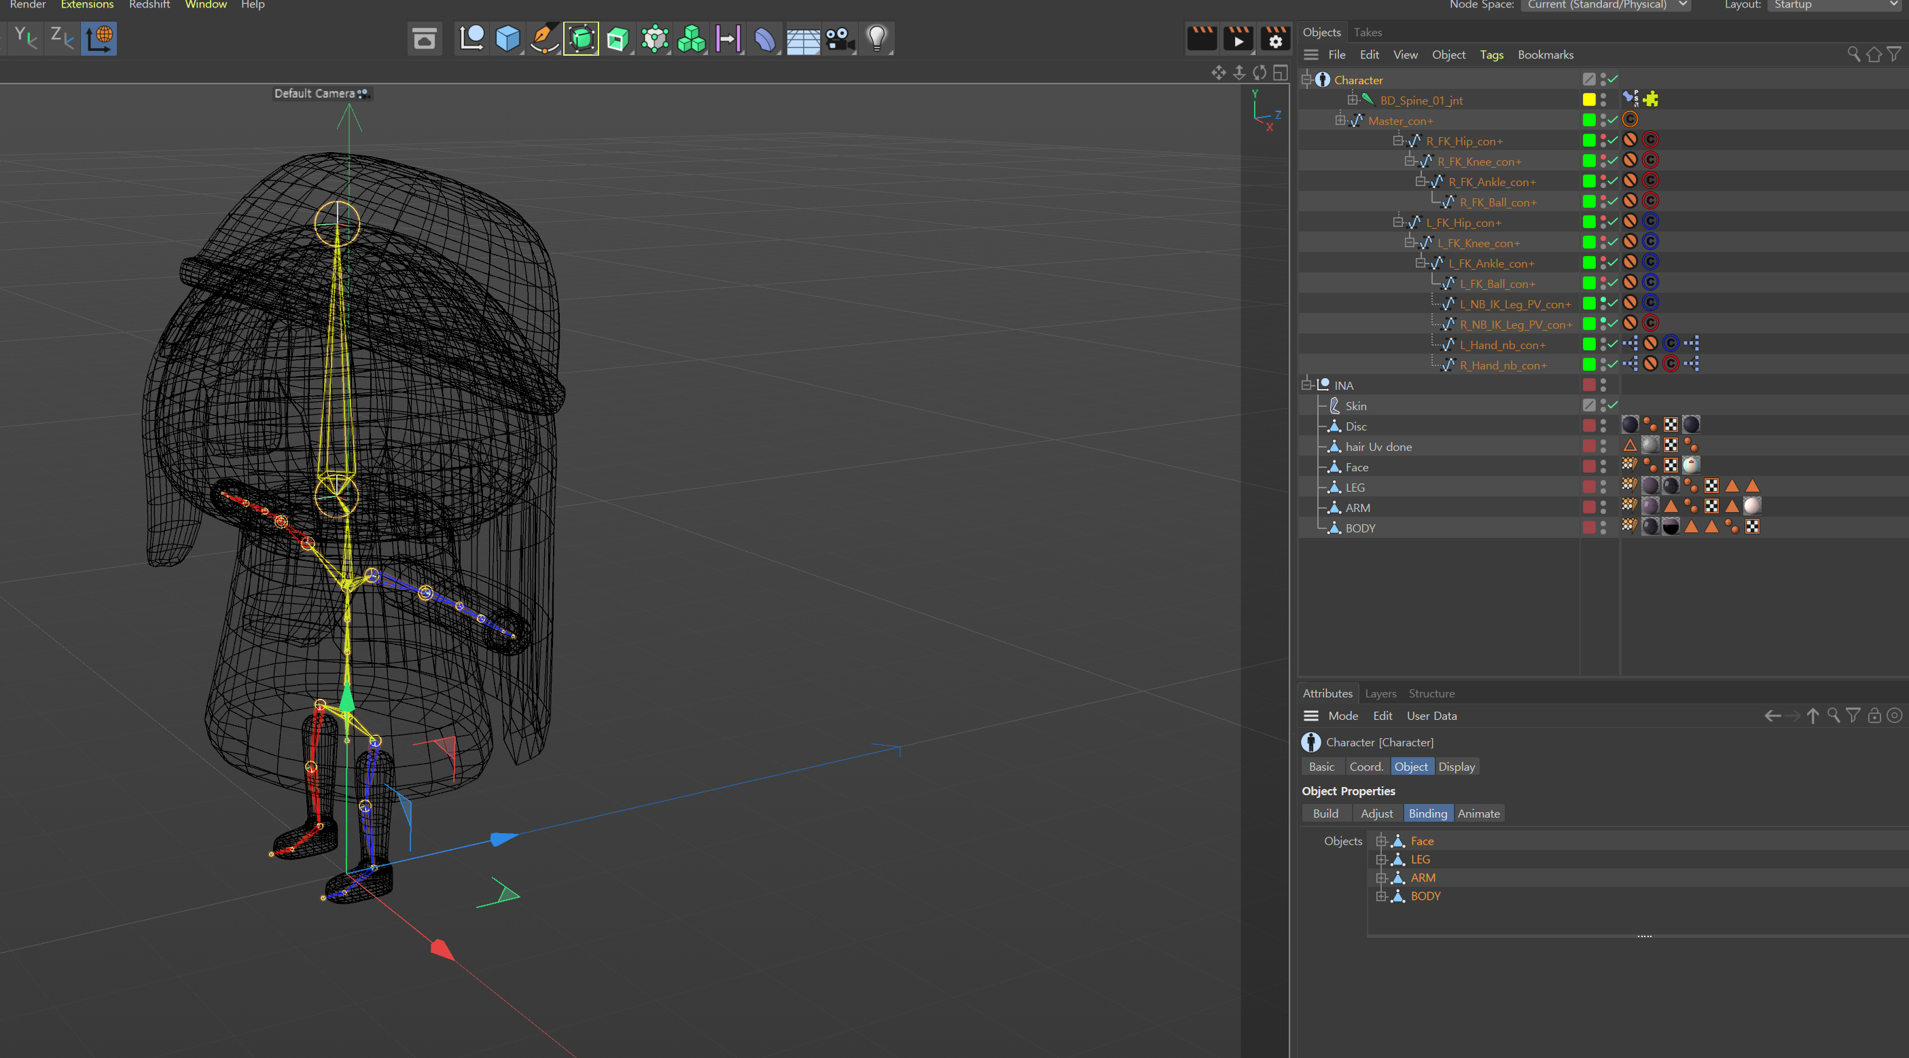
Task: Click the Attributes go up arrow
Action: (1813, 716)
